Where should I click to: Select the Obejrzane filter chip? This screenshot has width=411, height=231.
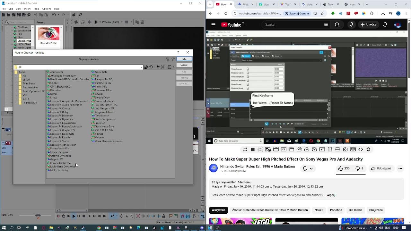pos(376,210)
